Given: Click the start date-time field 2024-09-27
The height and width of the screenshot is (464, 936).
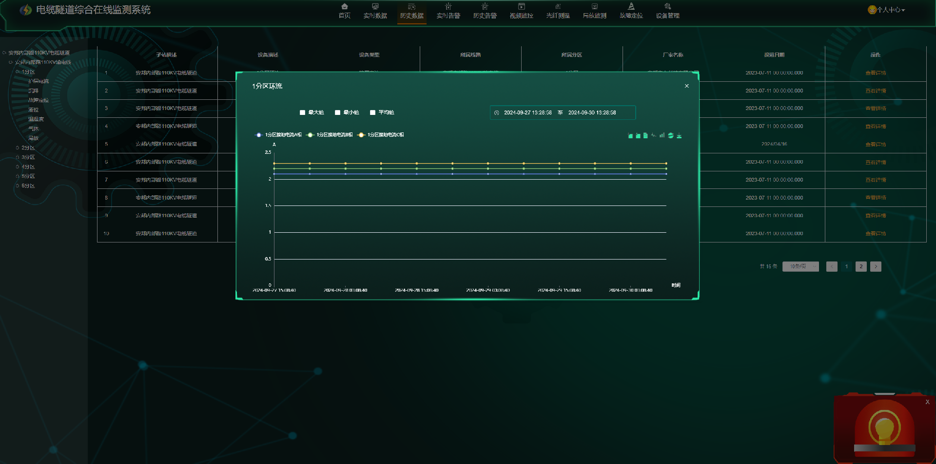Looking at the screenshot, I should (527, 112).
